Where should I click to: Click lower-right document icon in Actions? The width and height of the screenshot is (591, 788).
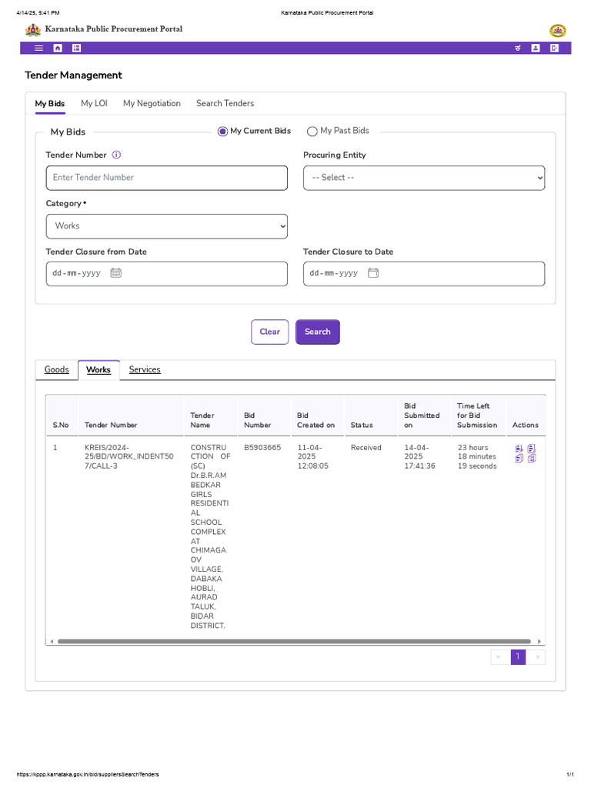[532, 458]
